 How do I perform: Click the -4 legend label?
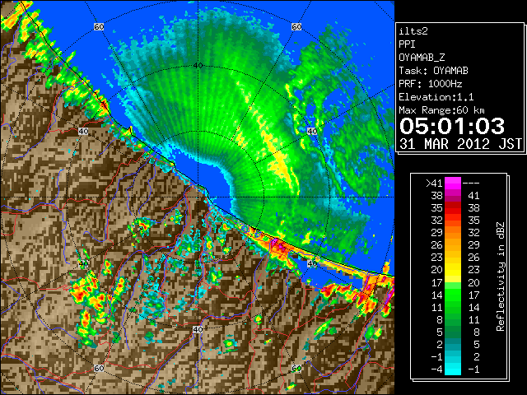click(436, 369)
